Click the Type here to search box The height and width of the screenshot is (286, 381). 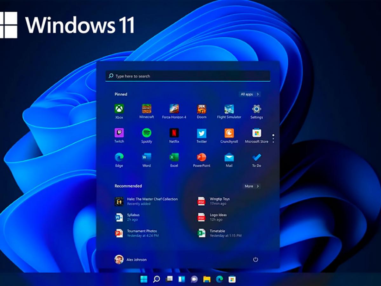(188, 76)
